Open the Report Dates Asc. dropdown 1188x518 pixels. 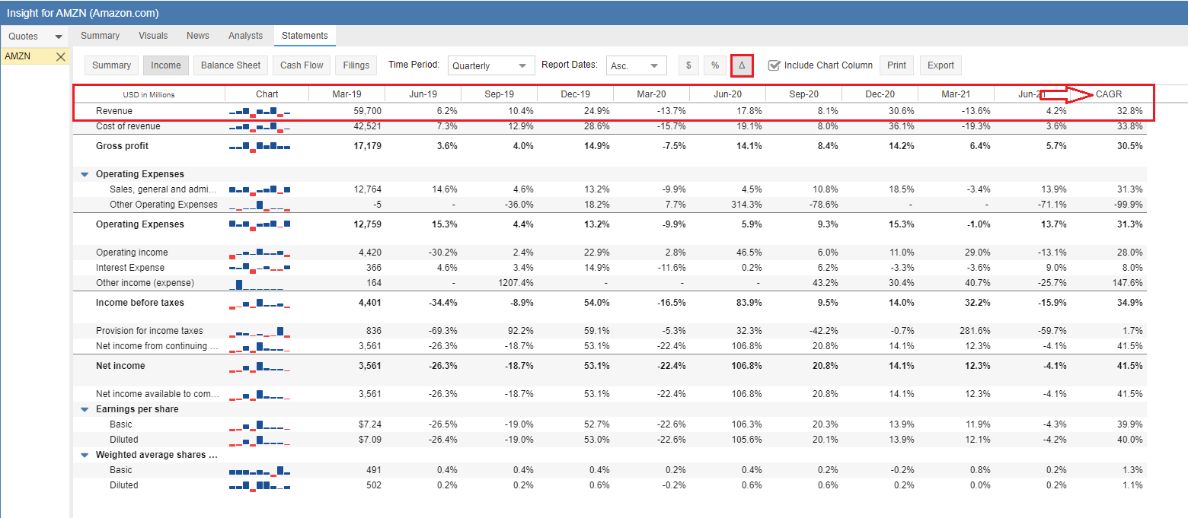coord(637,66)
